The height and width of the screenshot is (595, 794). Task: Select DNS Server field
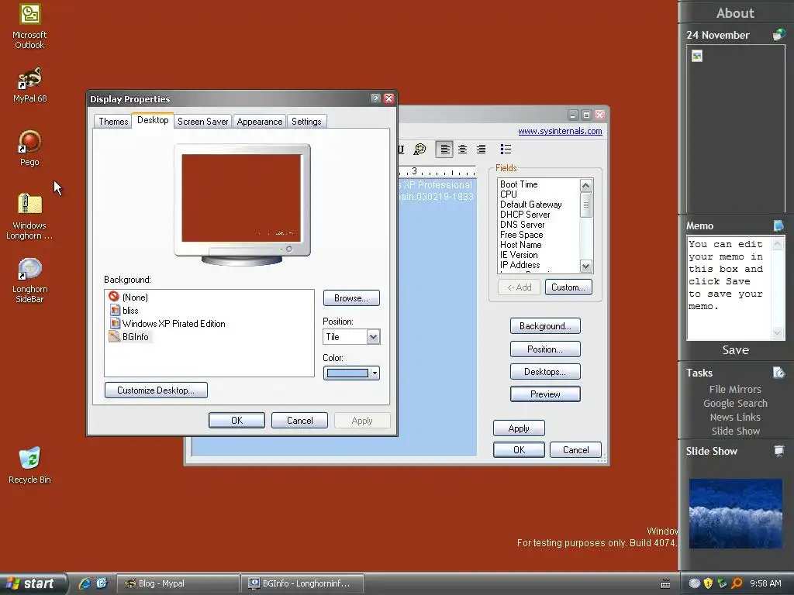tap(522, 225)
